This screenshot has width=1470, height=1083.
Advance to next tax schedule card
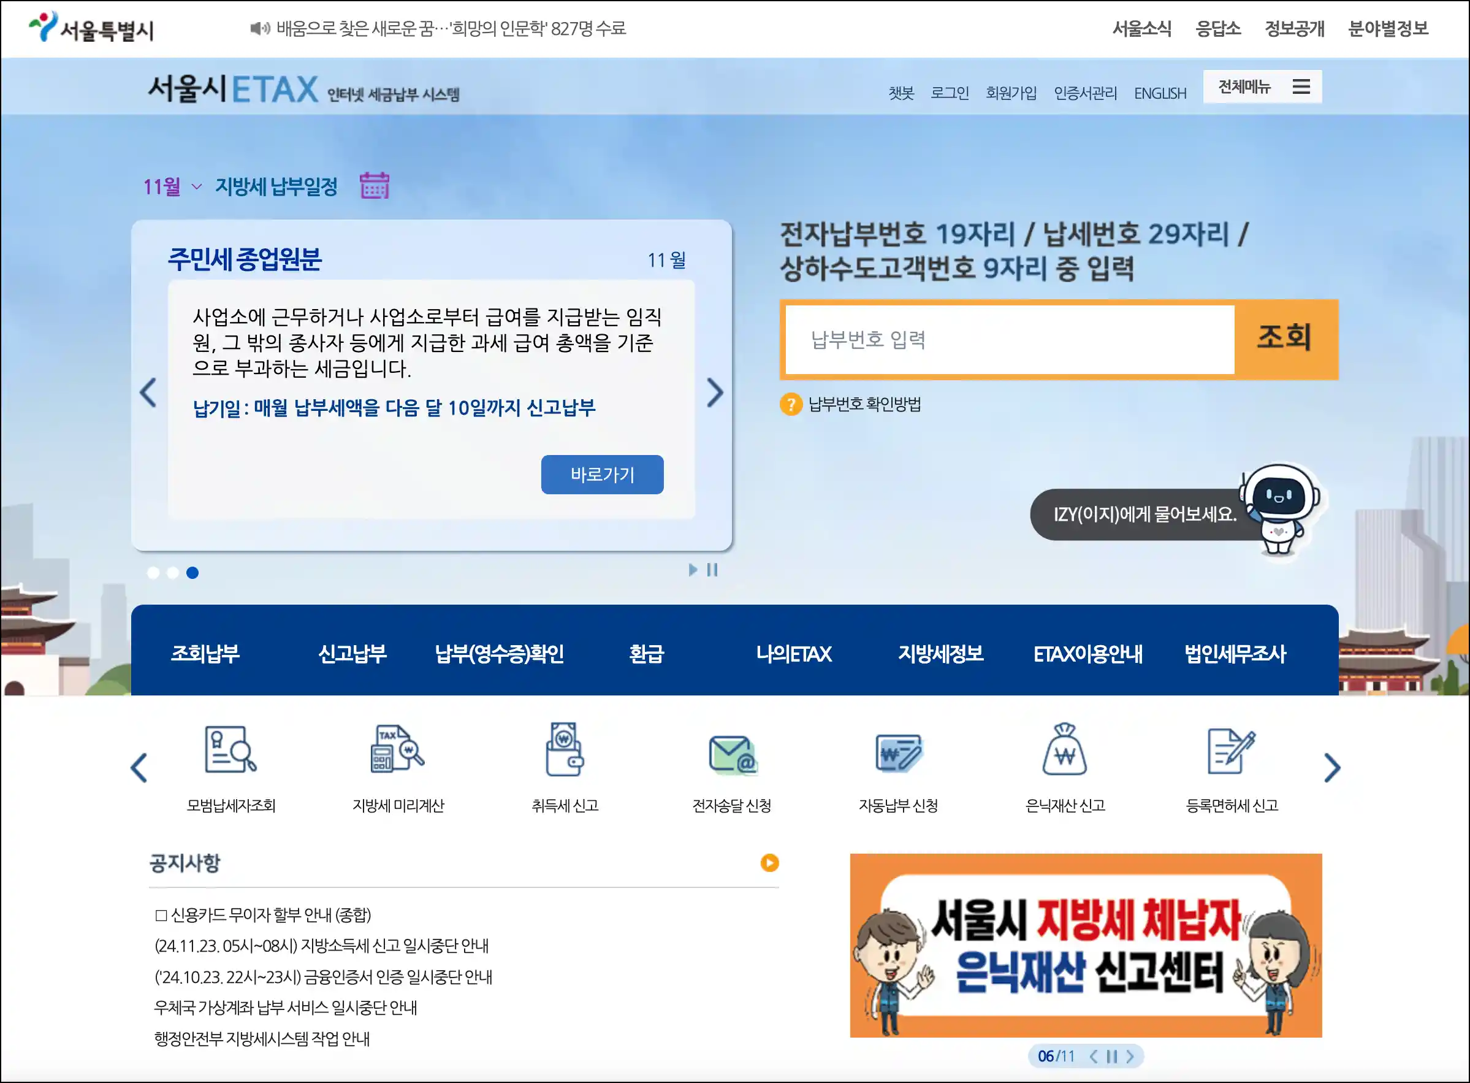(714, 392)
